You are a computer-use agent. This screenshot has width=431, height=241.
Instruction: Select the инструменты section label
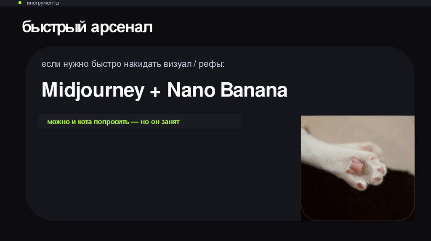coord(43,3)
